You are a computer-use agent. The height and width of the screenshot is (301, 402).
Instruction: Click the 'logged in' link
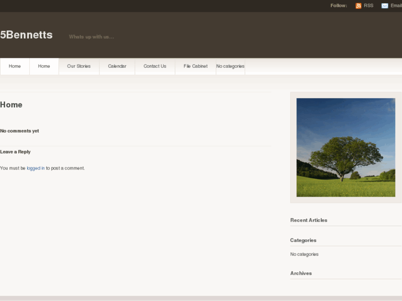coord(35,168)
